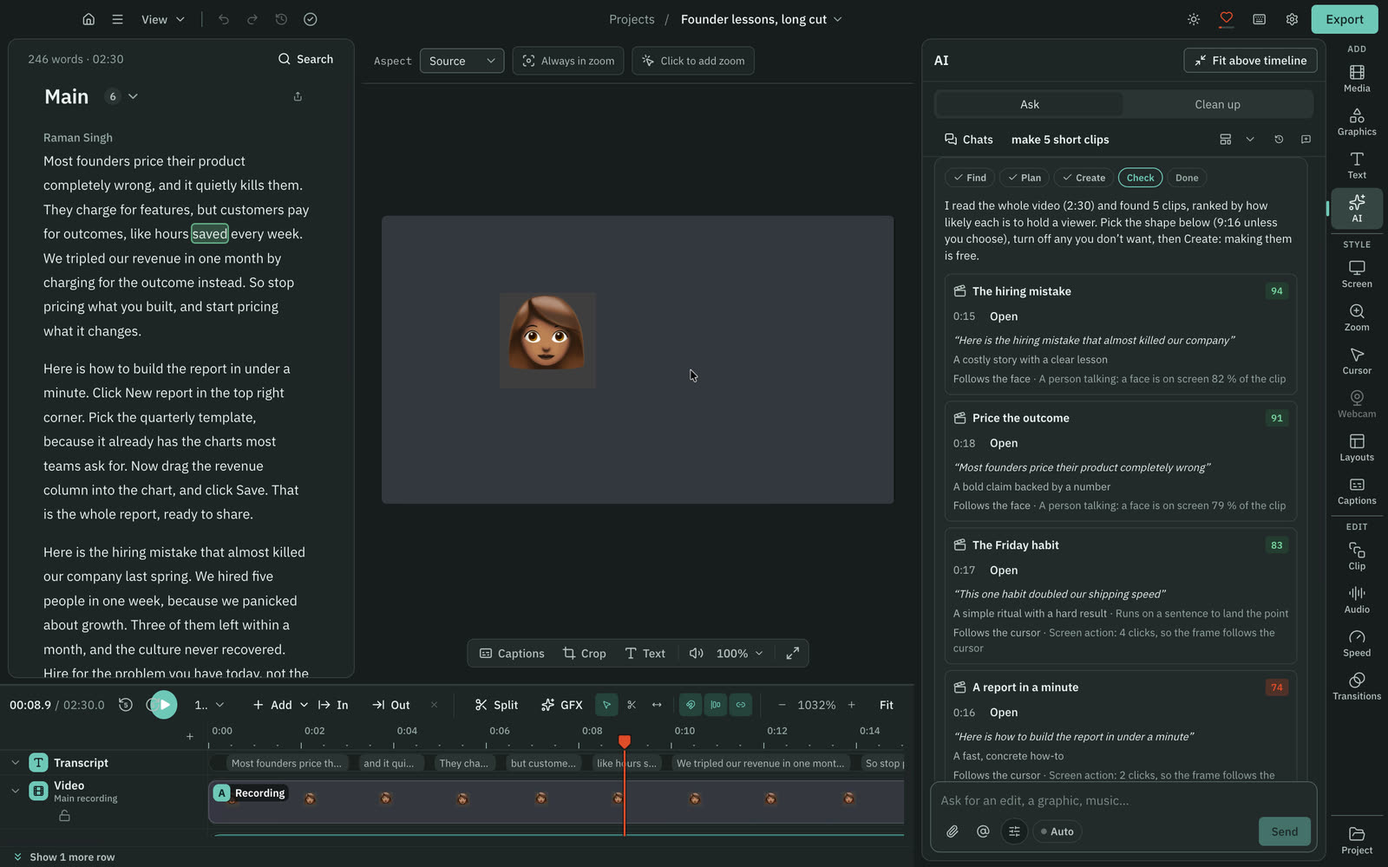Open the Captions sidebar panel
This screenshot has width=1388, height=867.
coord(1357,491)
